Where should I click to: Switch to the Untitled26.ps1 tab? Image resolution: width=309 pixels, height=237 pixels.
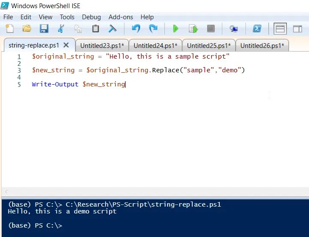click(262, 46)
